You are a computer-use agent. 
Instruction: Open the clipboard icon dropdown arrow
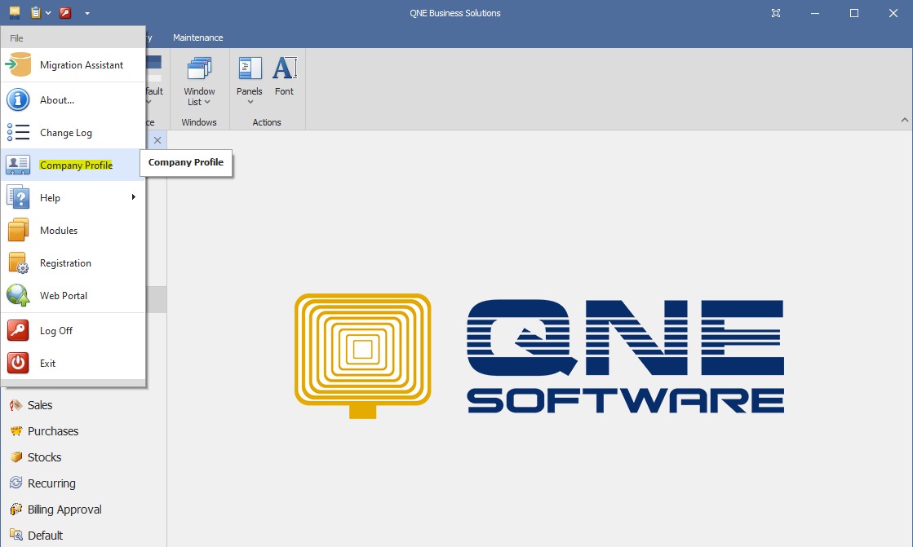[48, 13]
